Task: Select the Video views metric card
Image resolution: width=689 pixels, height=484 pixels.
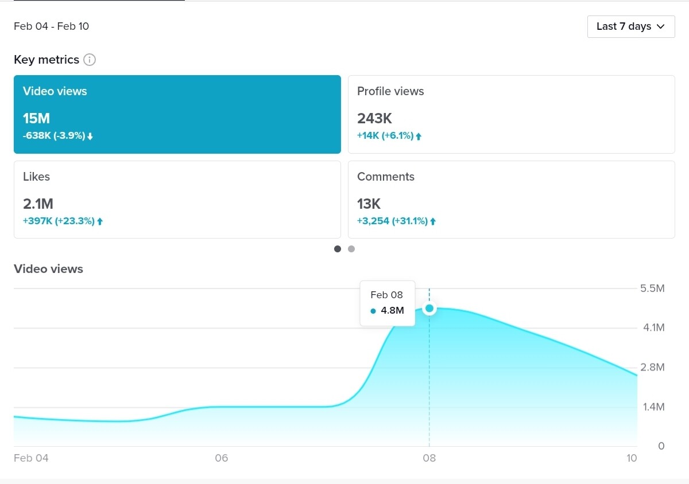Action: click(177, 114)
